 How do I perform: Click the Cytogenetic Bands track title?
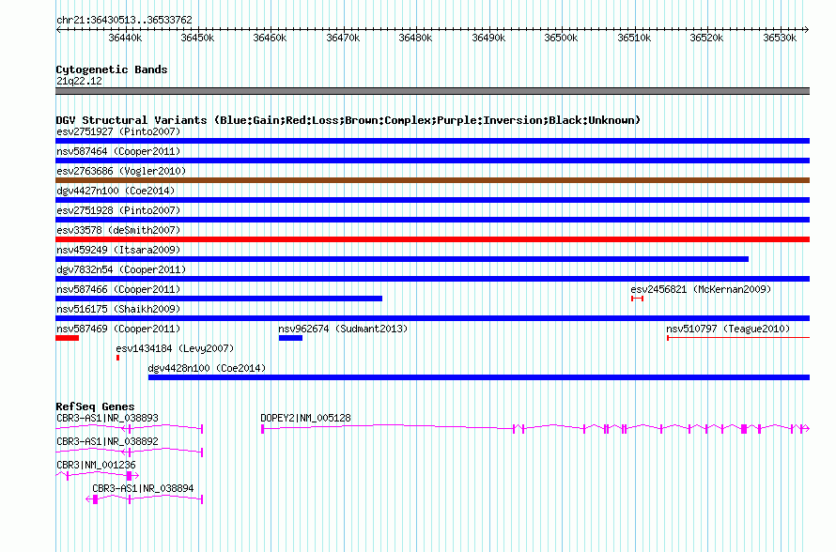pyautogui.click(x=112, y=69)
